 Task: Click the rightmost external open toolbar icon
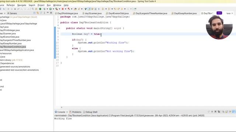click(x=135, y=9)
